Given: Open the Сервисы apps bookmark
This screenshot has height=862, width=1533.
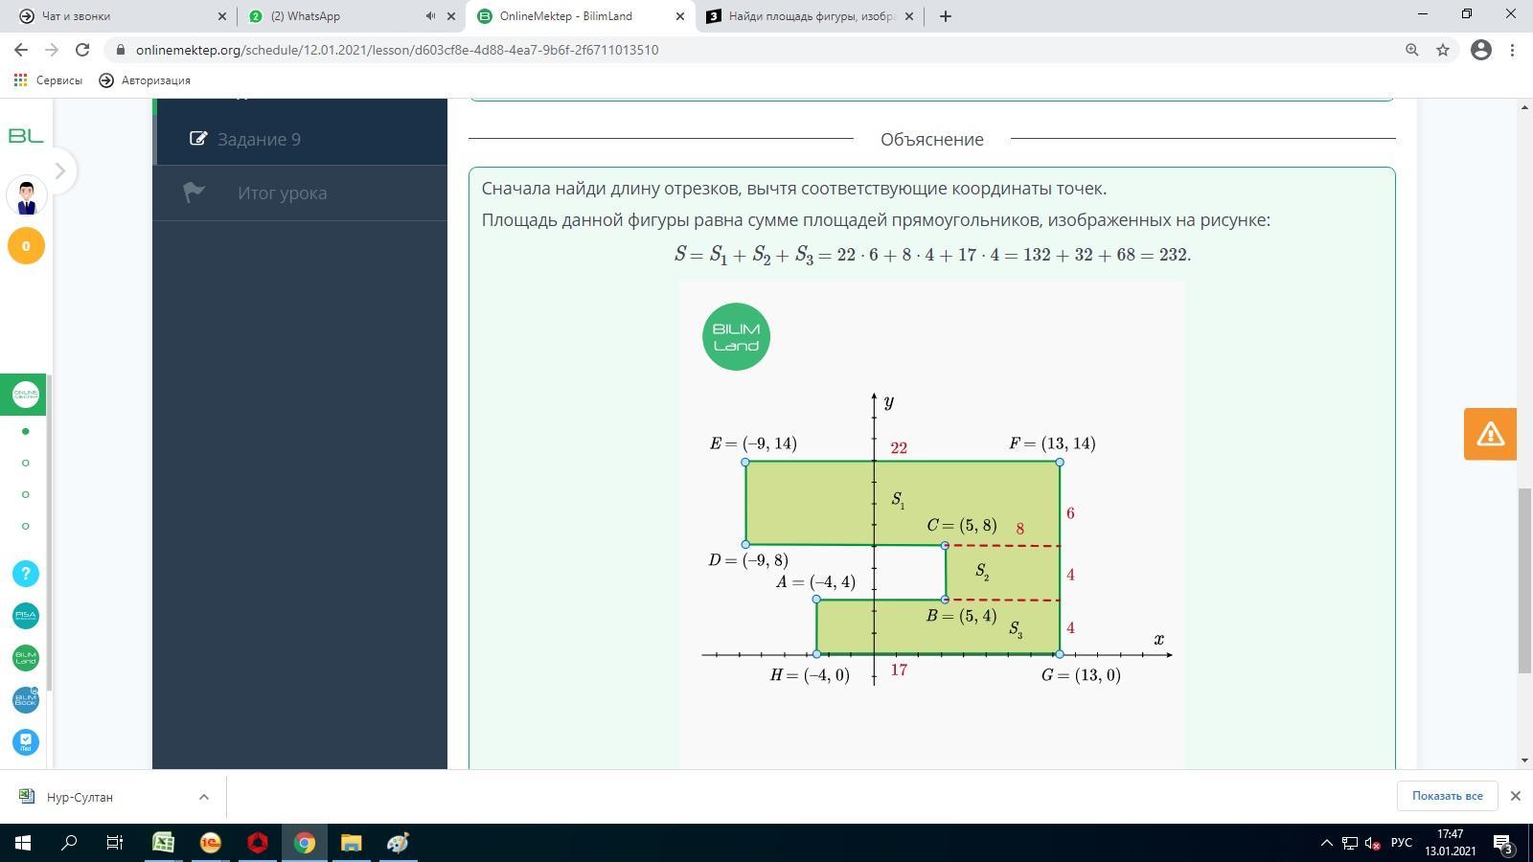Looking at the screenshot, I should (48, 80).
